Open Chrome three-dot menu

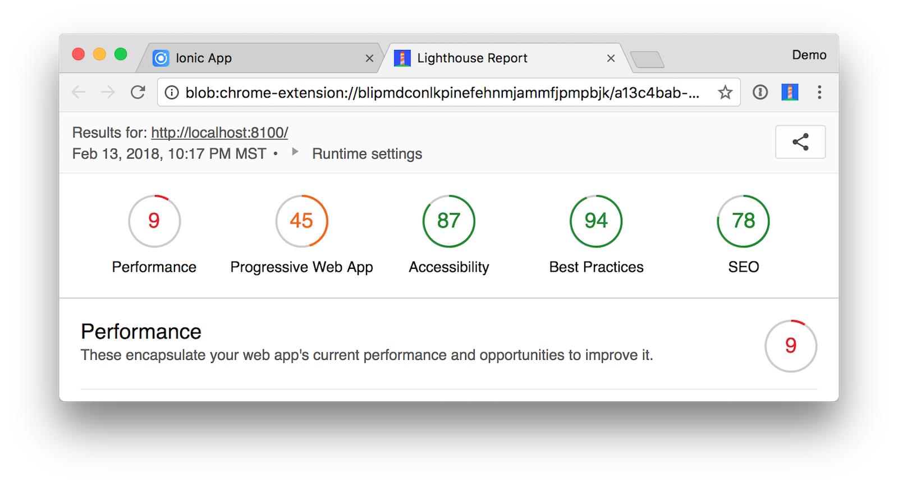[819, 92]
